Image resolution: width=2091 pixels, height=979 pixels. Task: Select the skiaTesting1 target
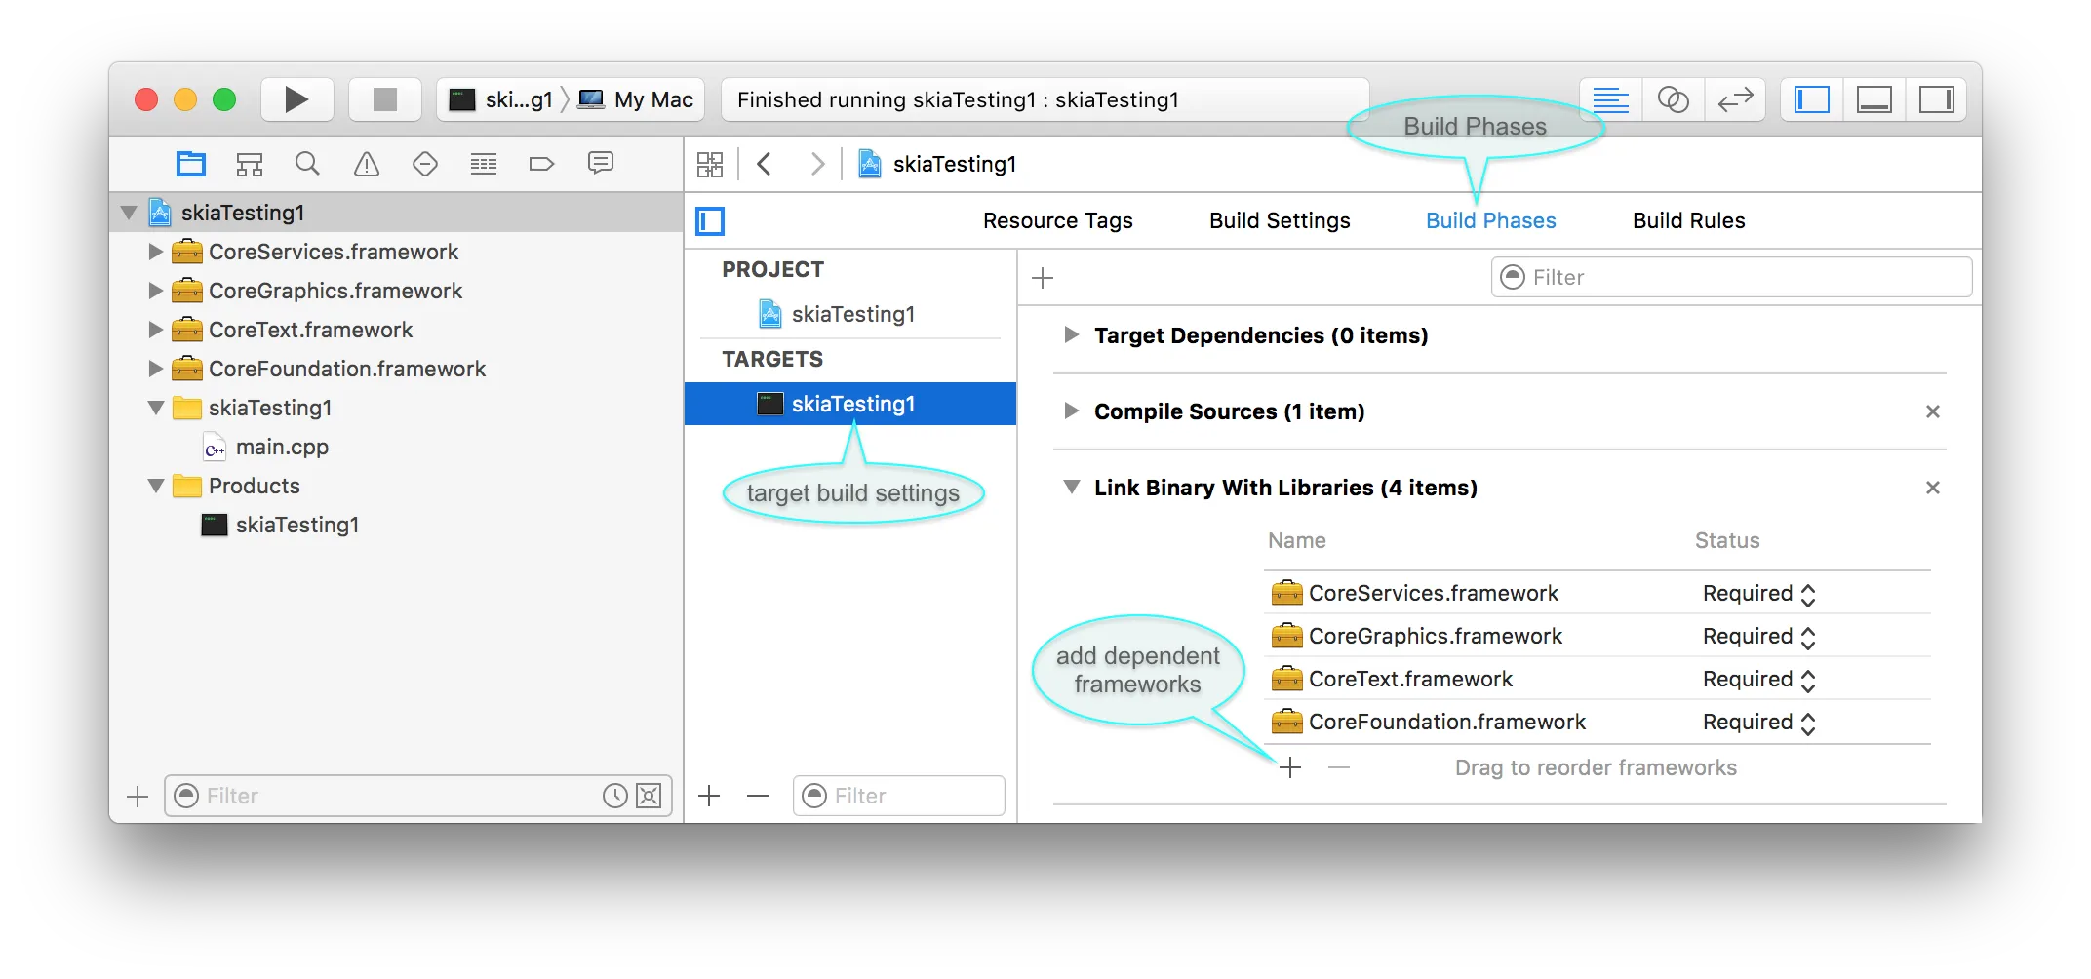[850, 404]
